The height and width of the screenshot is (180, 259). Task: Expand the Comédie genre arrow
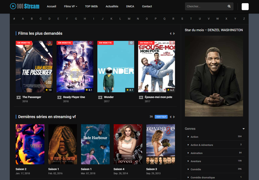188,169
